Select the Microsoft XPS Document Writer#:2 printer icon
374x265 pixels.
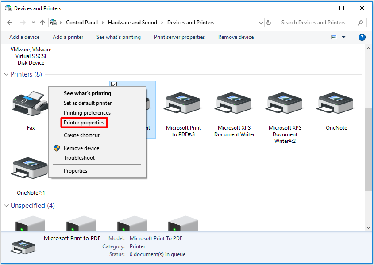[285, 103]
